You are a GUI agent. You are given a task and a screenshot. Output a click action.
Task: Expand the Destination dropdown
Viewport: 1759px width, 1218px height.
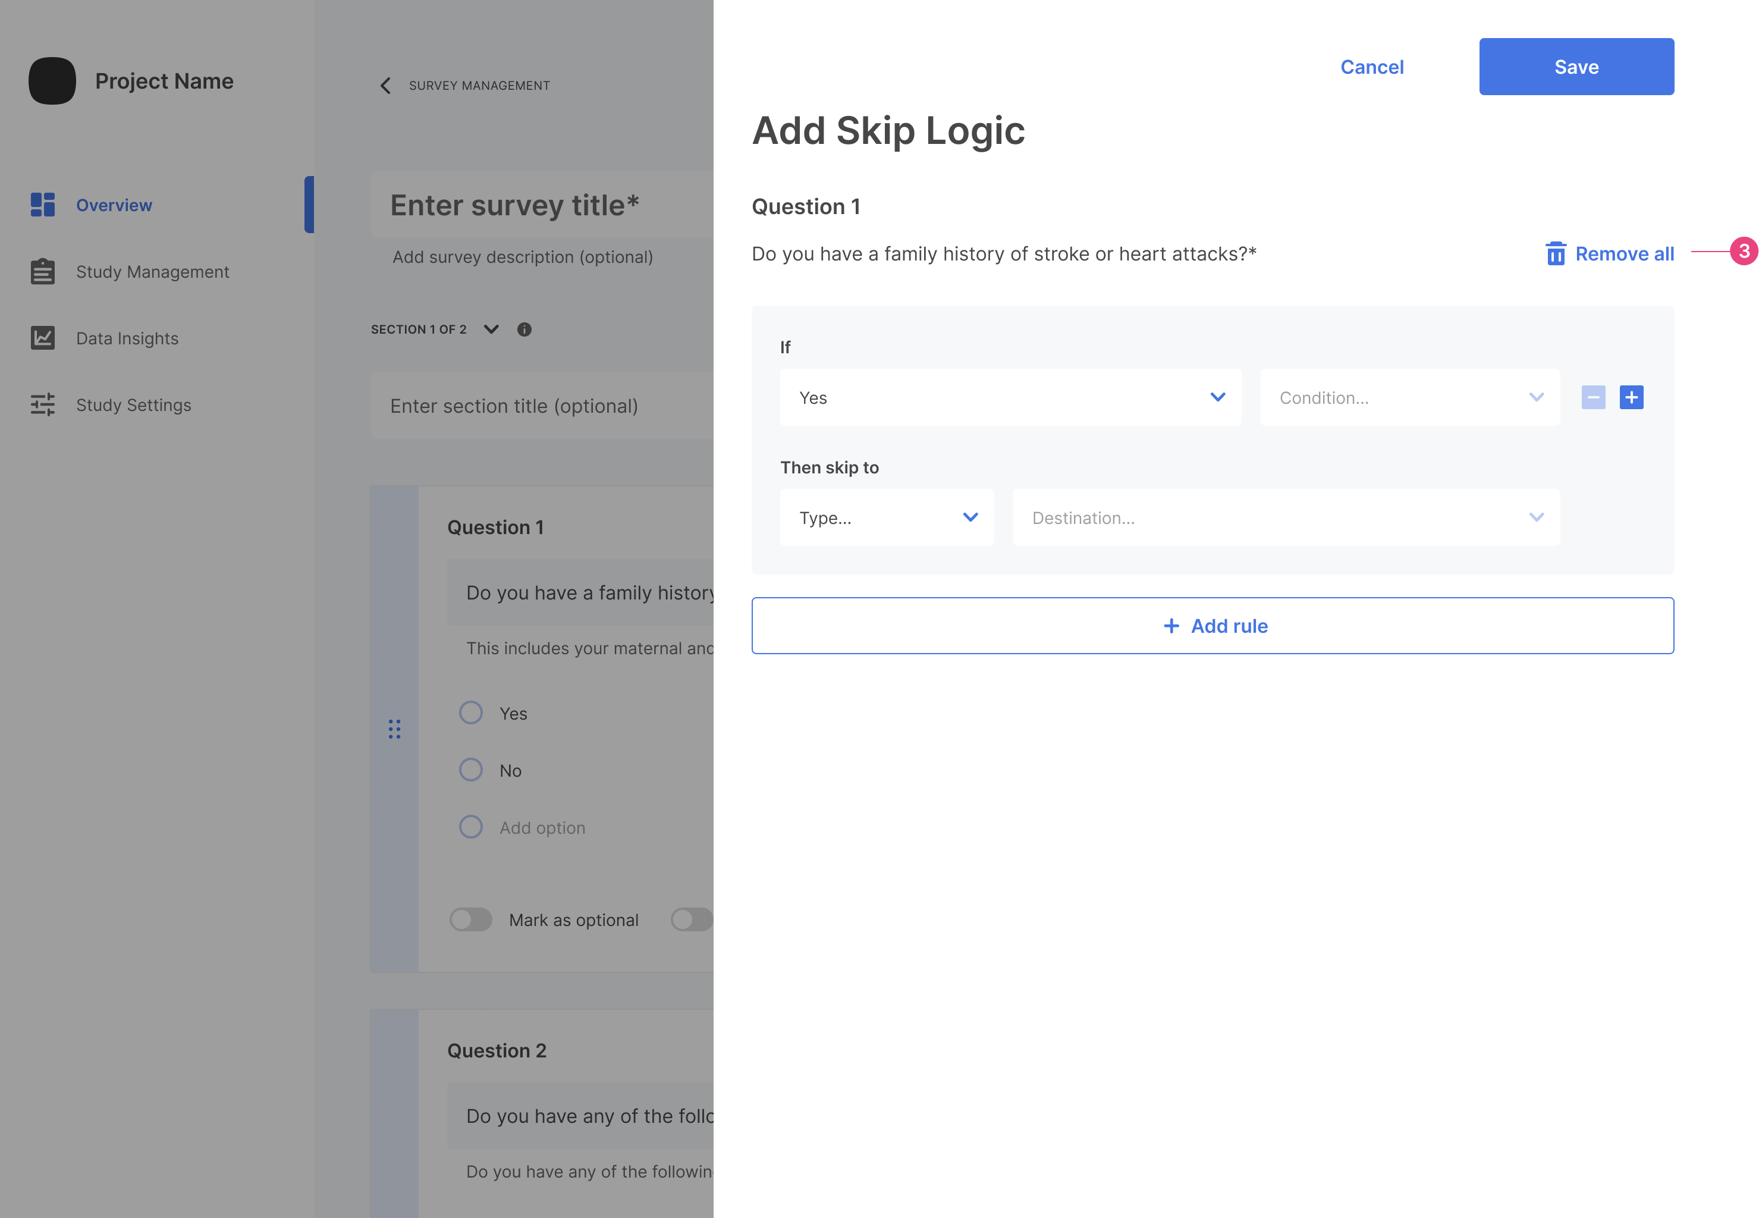[1286, 517]
